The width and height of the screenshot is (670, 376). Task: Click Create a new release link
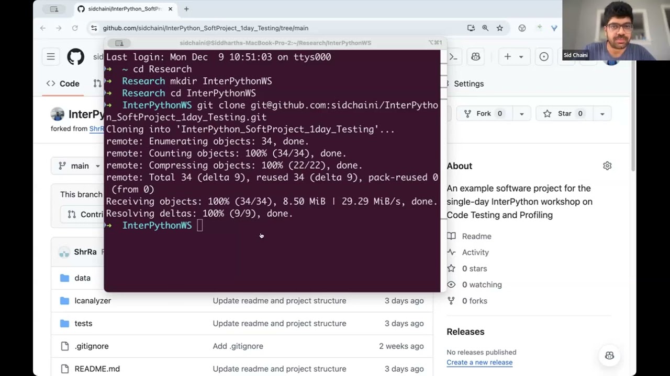pos(479,362)
